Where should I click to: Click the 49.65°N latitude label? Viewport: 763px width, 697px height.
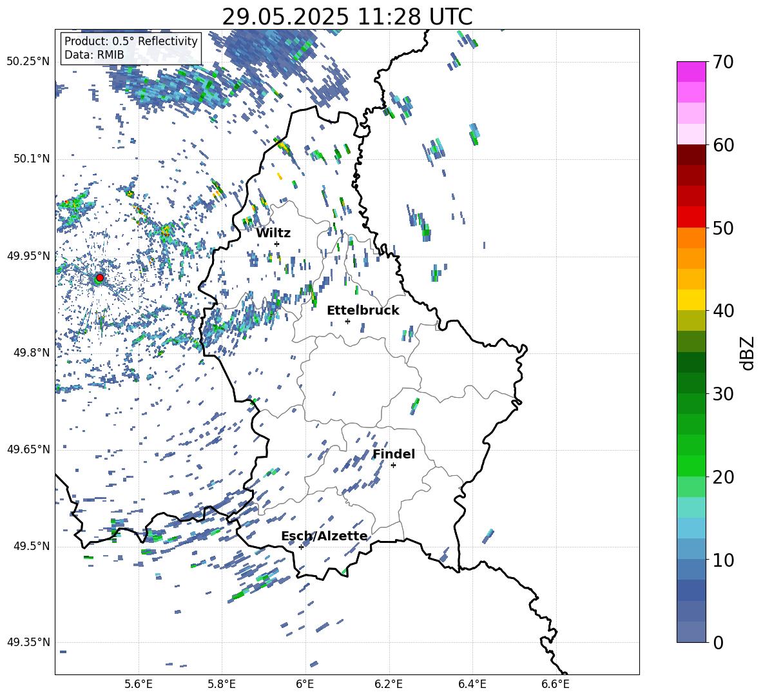click(x=28, y=449)
